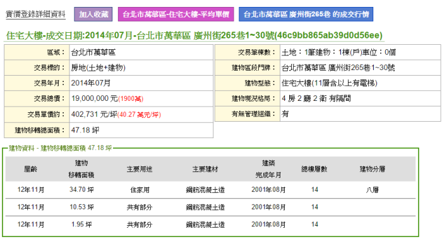Click 建物型態 value 住宅大樓(11層含以上有電梯)
Screen dimensions: 442x239
pyautogui.click(x=329, y=83)
